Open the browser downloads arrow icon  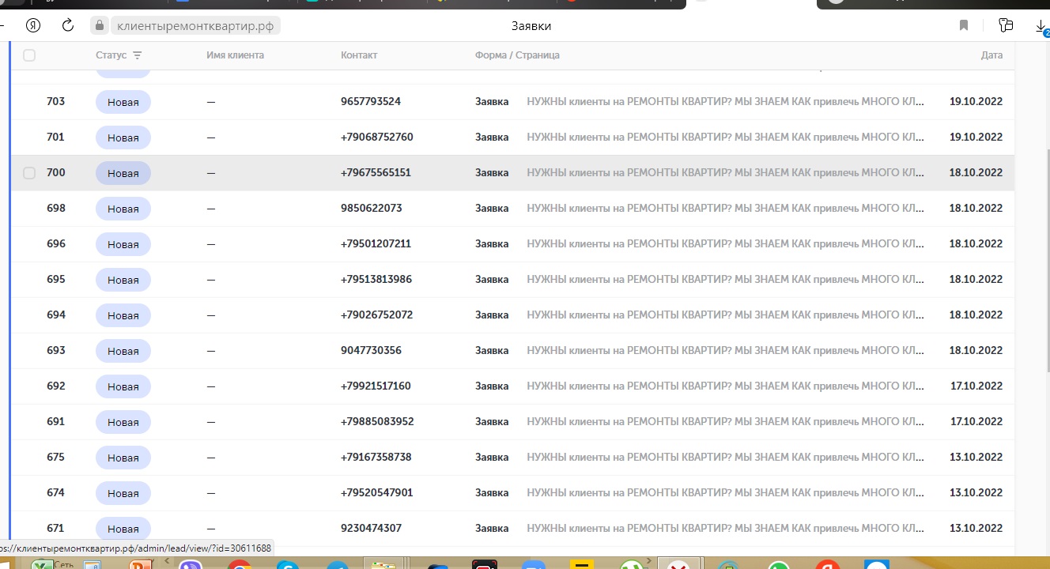(x=1041, y=26)
